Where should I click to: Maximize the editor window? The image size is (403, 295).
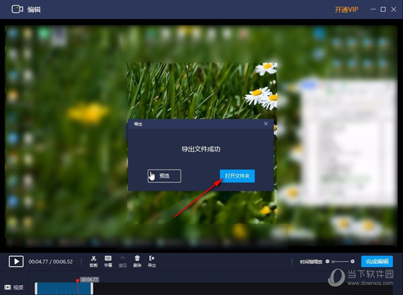pos(383,9)
